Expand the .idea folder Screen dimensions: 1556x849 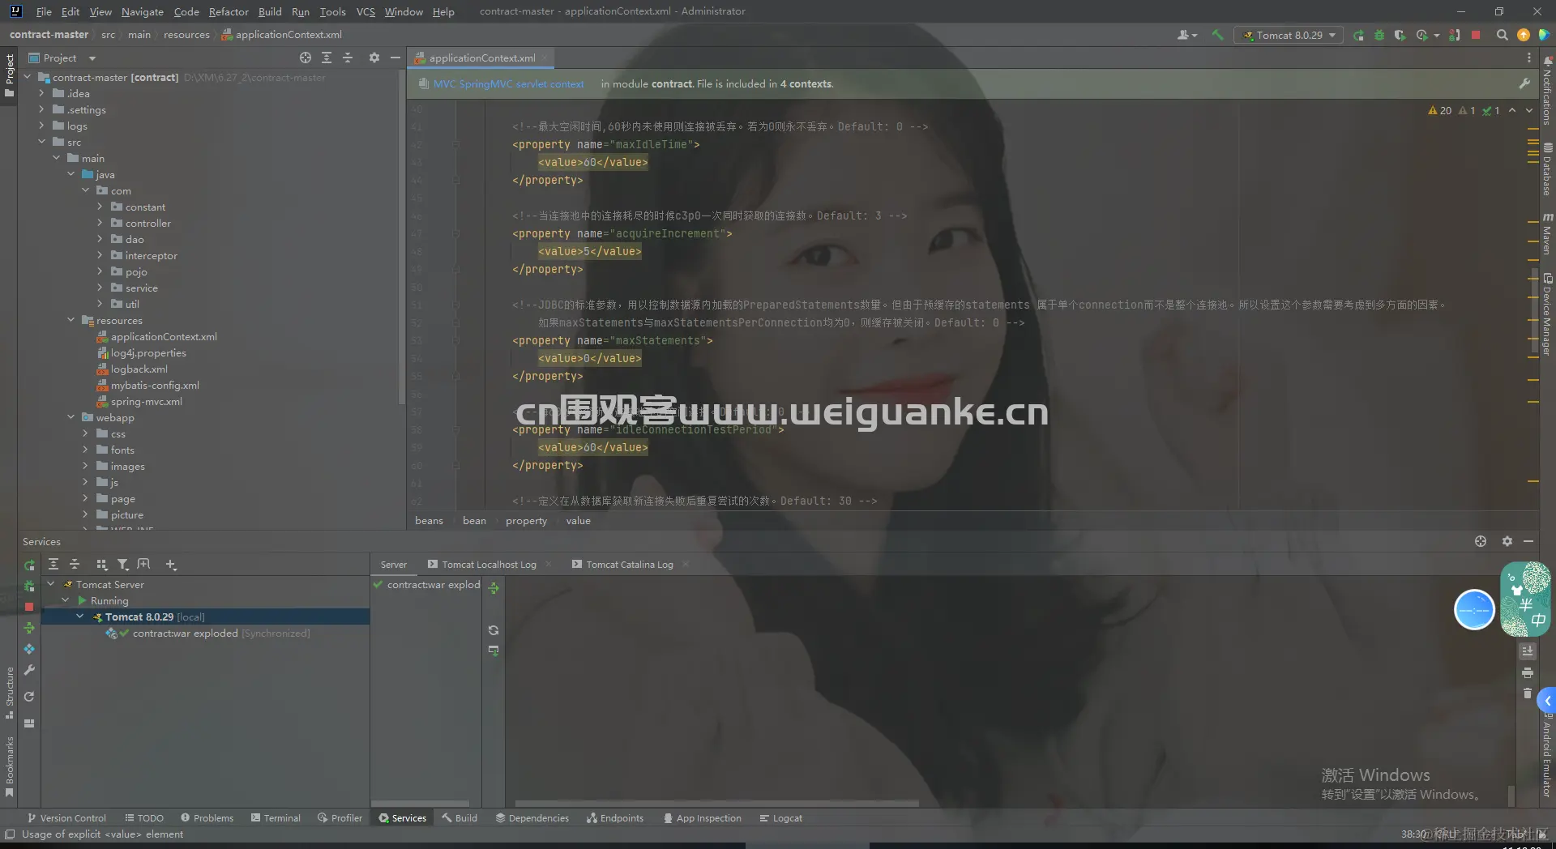[41, 93]
